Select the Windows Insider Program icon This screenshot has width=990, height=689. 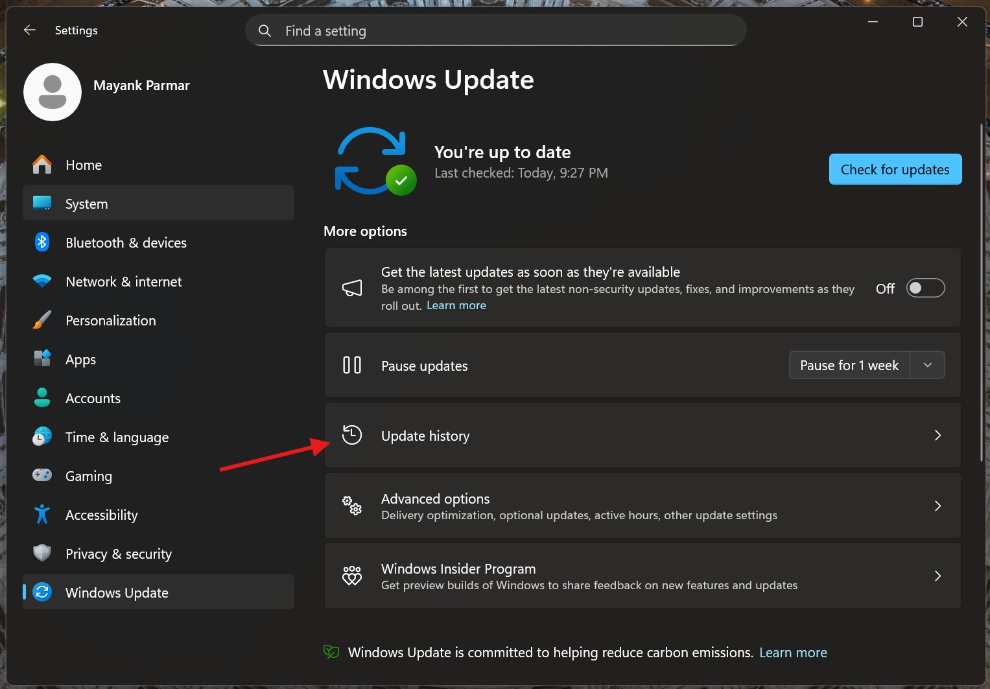[x=352, y=575]
